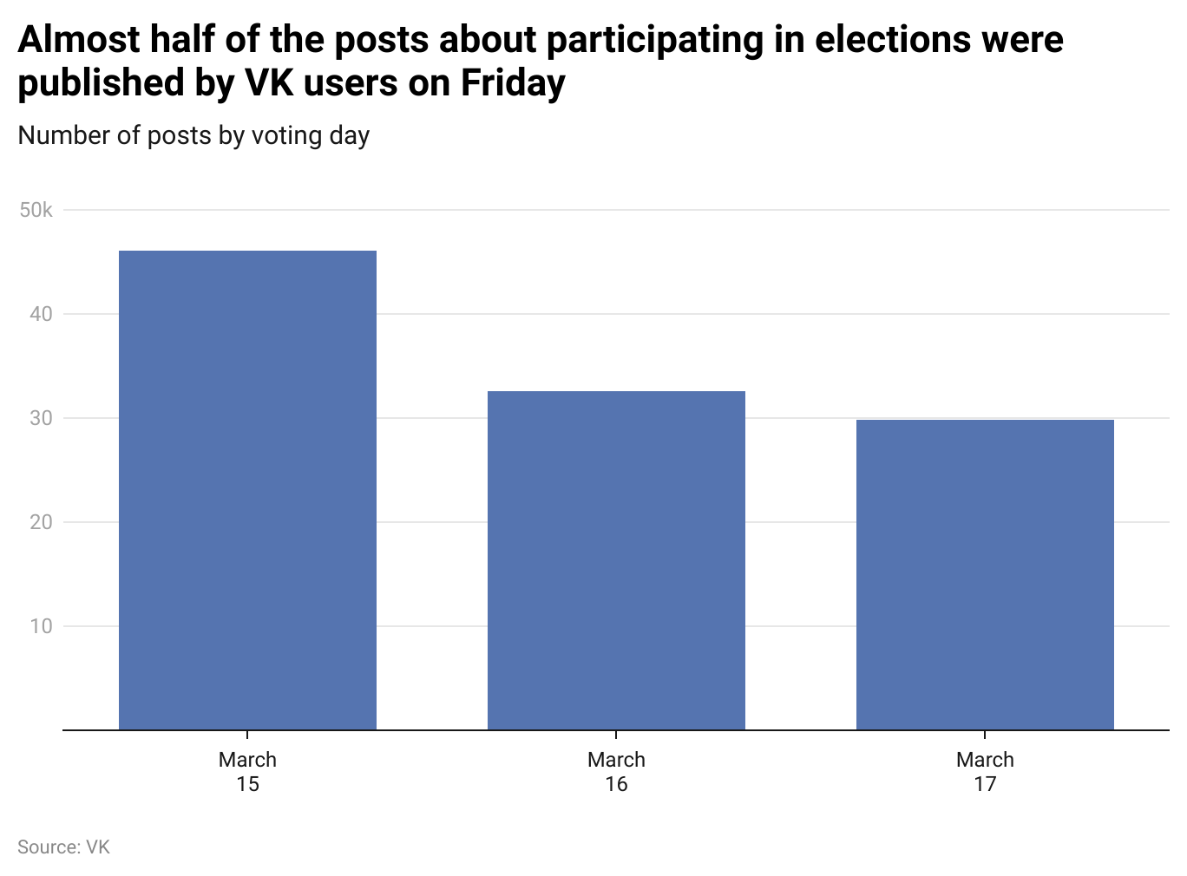The width and height of the screenshot is (1187, 876).
Task: Click the March 16 bar
Action: 616,560
